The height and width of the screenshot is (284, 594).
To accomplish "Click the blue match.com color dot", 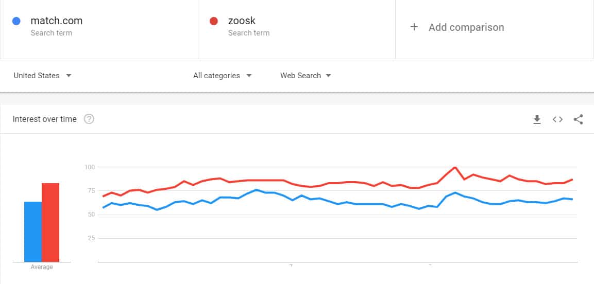I will (x=16, y=21).
